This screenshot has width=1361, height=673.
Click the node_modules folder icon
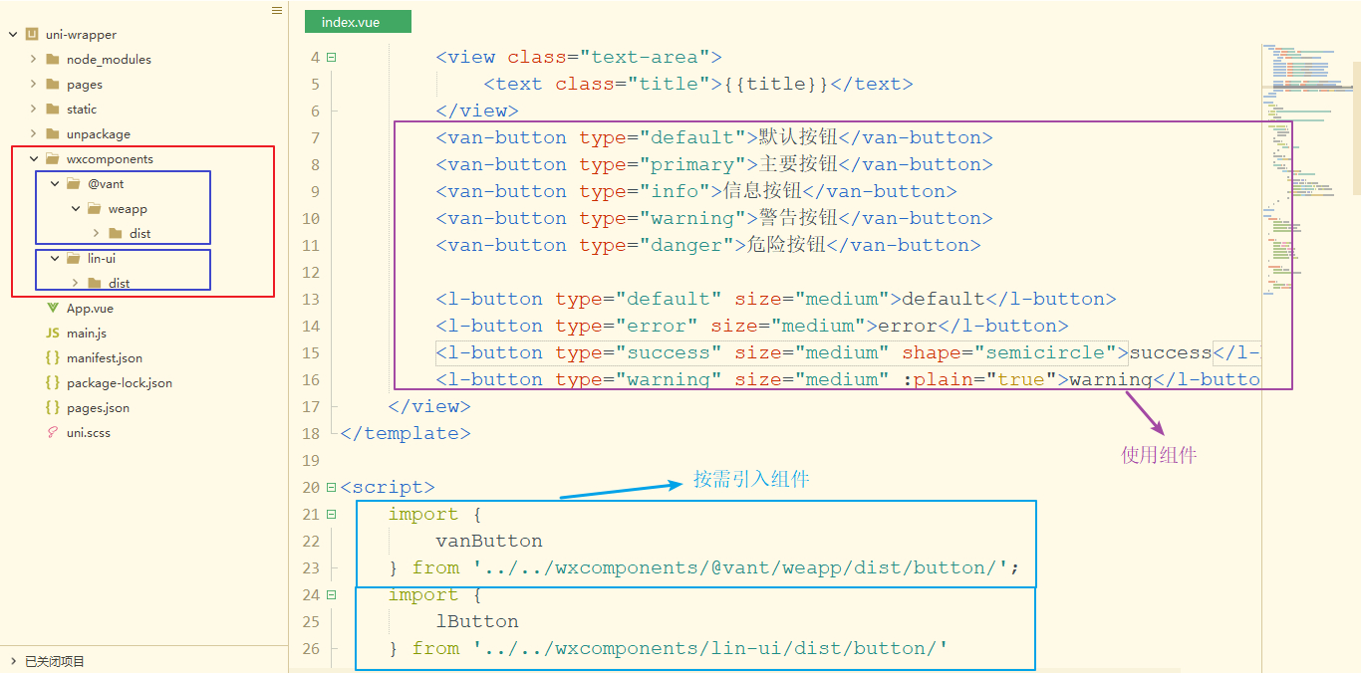tap(53, 59)
